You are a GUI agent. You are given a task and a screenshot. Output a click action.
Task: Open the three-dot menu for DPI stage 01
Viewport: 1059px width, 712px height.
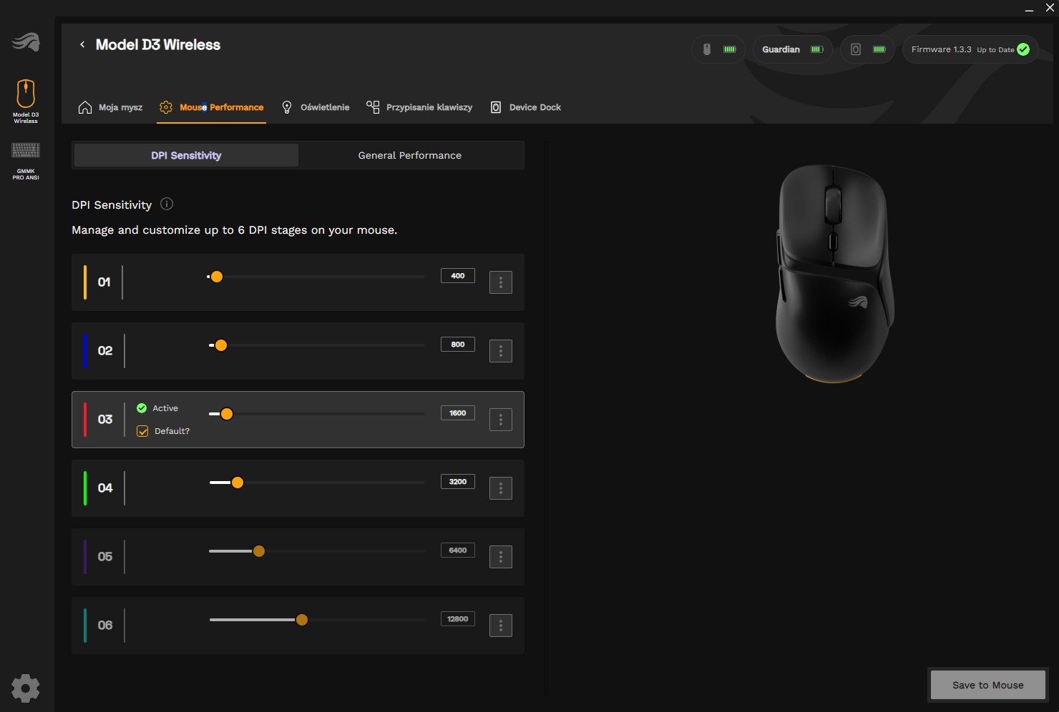point(500,282)
